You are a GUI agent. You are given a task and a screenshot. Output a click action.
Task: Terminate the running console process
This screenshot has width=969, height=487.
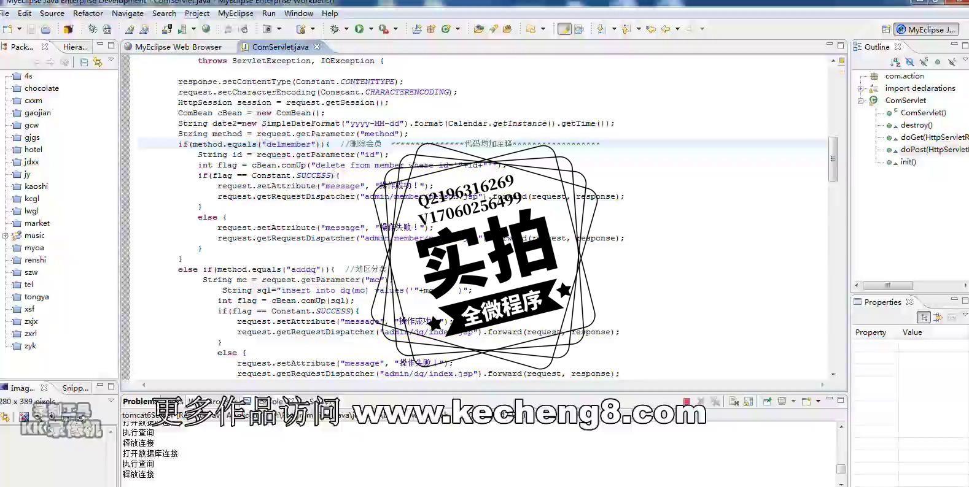tap(687, 401)
